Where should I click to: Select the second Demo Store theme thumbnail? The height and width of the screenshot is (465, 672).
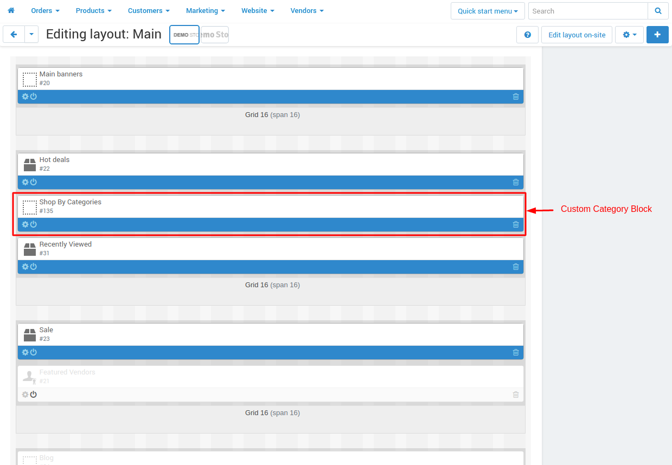(215, 35)
